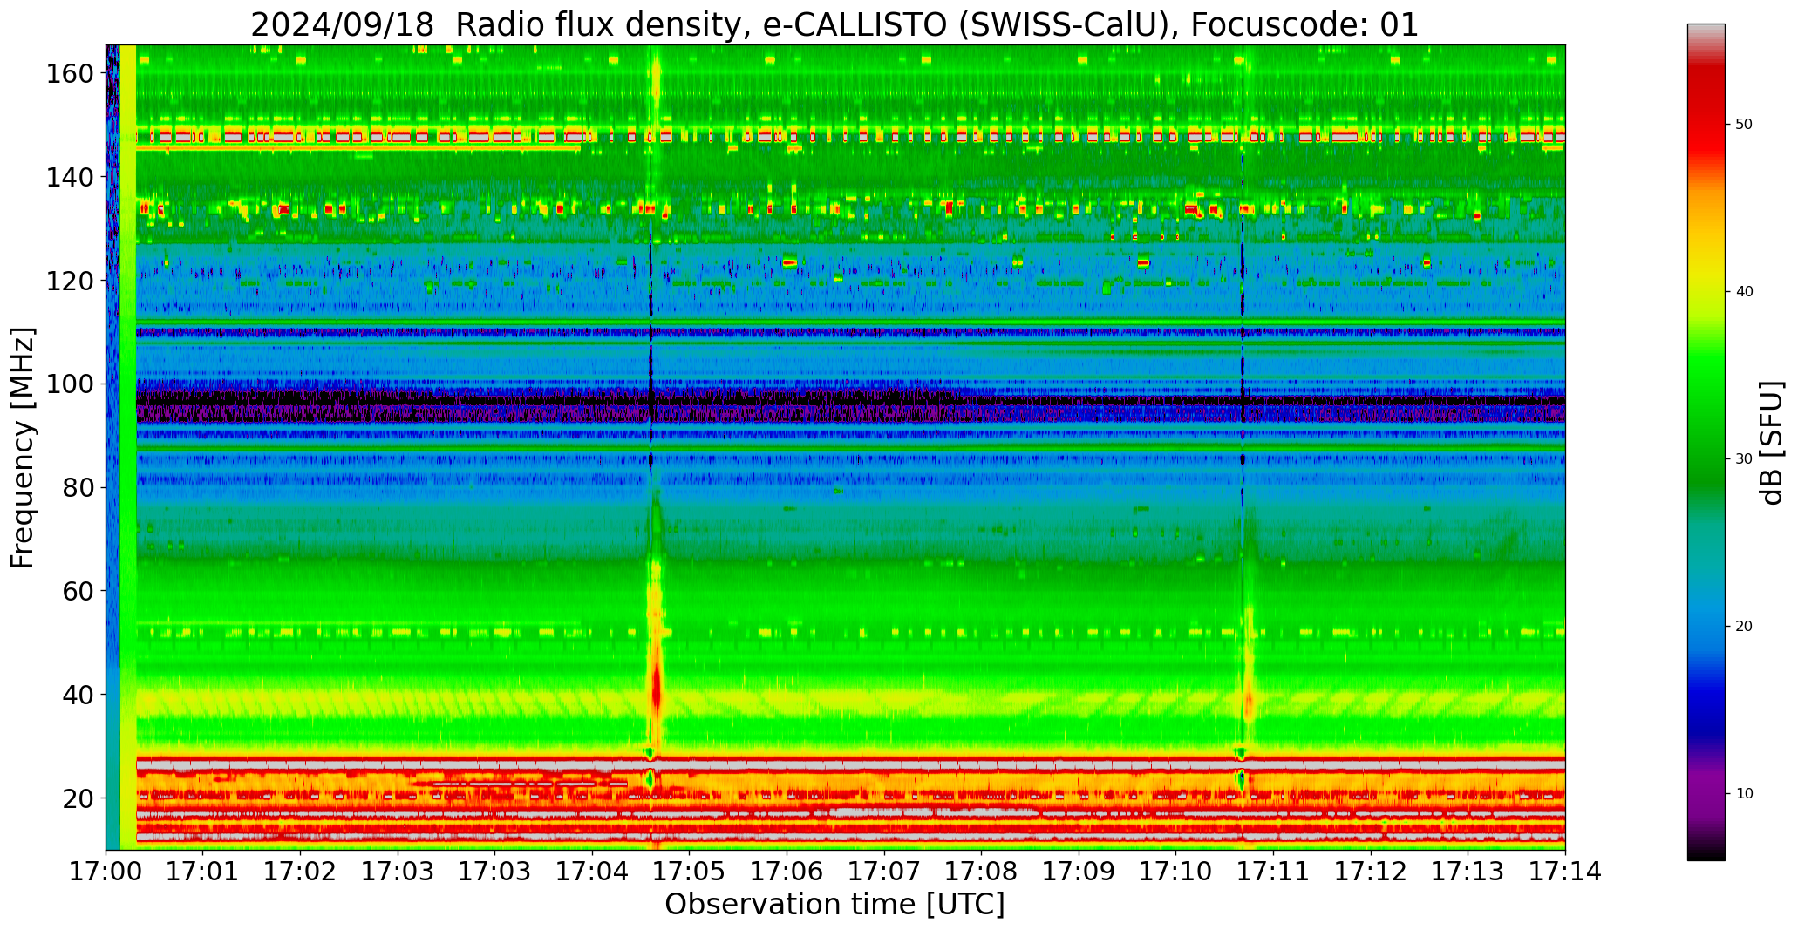Pick the 20 value on the dB colorbar
Viewport: 1798px width, 930px height.
tap(1744, 627)
